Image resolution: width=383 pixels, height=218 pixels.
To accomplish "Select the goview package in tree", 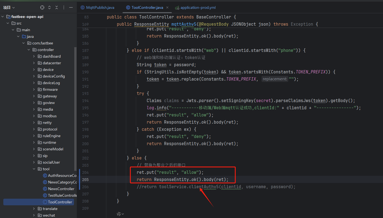I will point(49,103).
